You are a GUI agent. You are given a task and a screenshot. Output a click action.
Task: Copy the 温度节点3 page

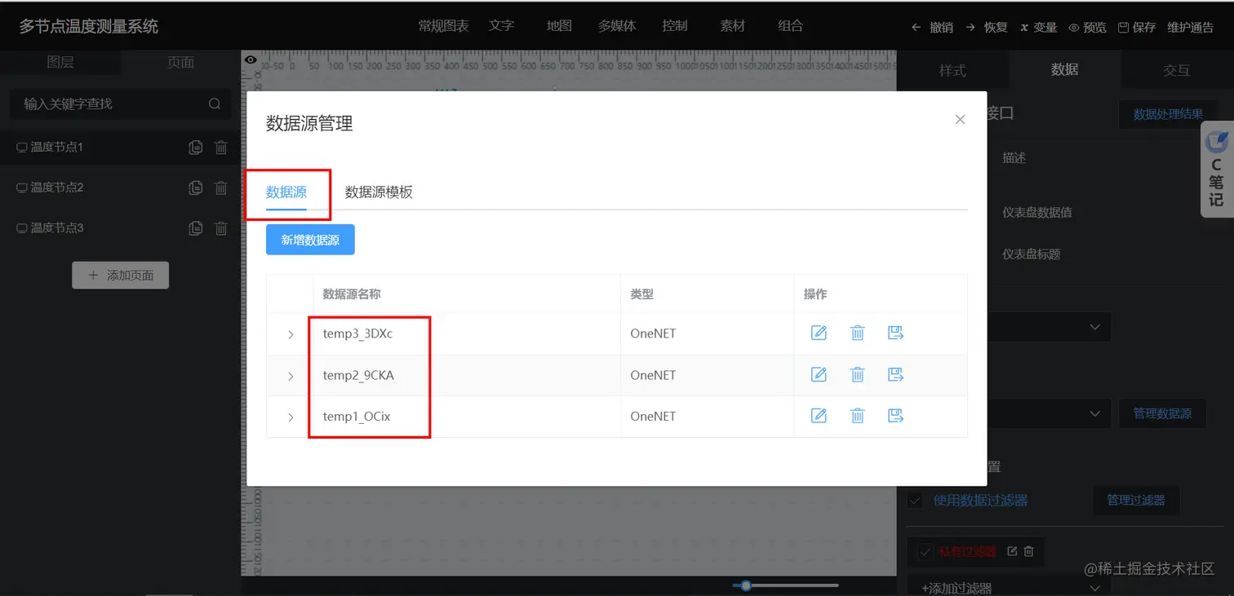pyautogui.click(x=195, y=228)
